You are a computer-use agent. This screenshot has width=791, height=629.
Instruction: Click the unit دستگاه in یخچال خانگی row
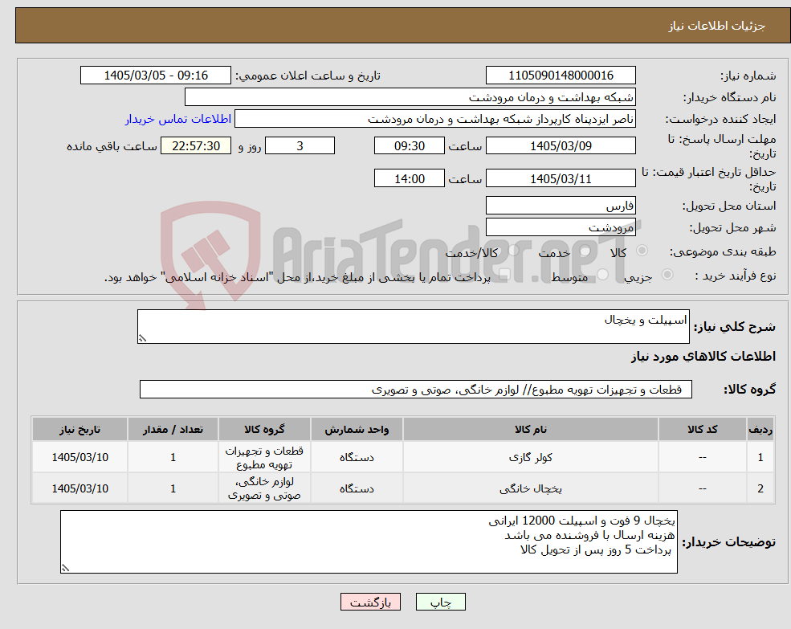[x=357, y=488]
